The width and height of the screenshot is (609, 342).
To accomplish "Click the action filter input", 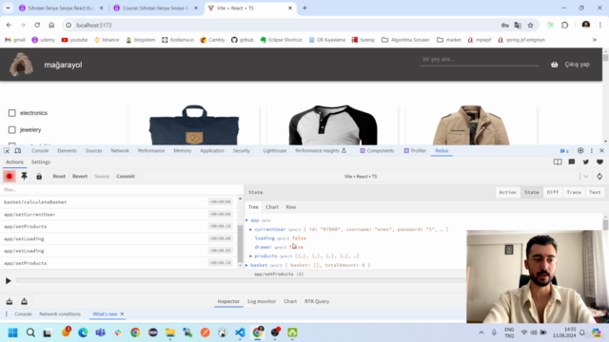I will (121, 190).
